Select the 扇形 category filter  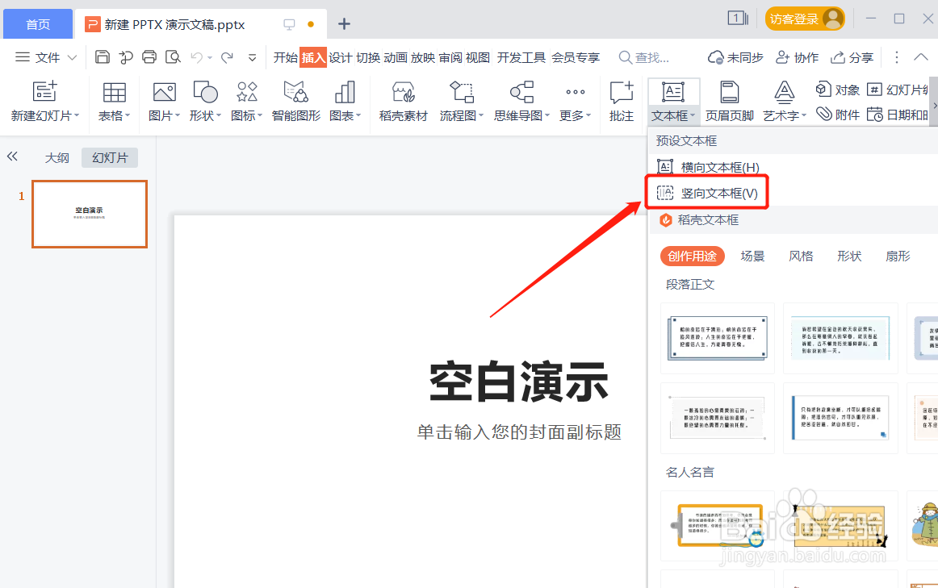point(898,256)
